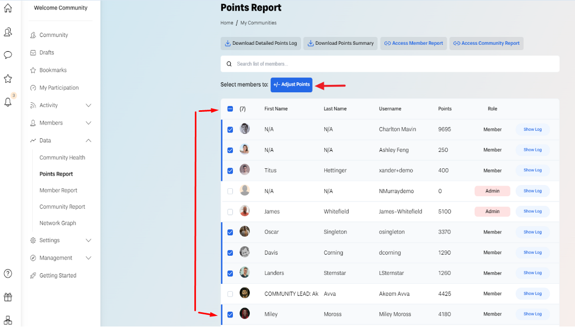Image resolution: width=575 pixels, height=327 pixels.
Task: Click the Home breadcrumb link
Action: coord(227,23)
